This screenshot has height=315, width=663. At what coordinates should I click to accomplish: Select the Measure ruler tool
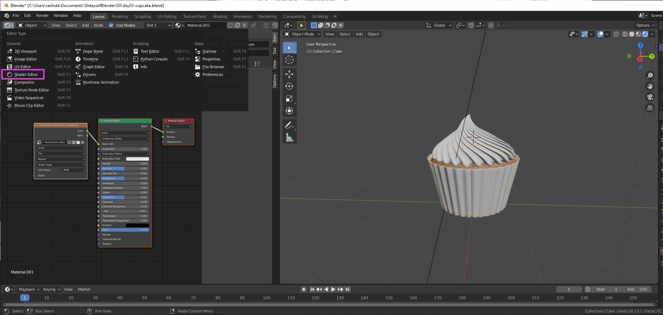pos(289,137)
